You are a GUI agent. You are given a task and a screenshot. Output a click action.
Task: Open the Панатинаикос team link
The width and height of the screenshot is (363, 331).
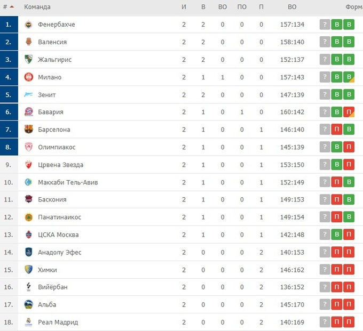(60, 217)
